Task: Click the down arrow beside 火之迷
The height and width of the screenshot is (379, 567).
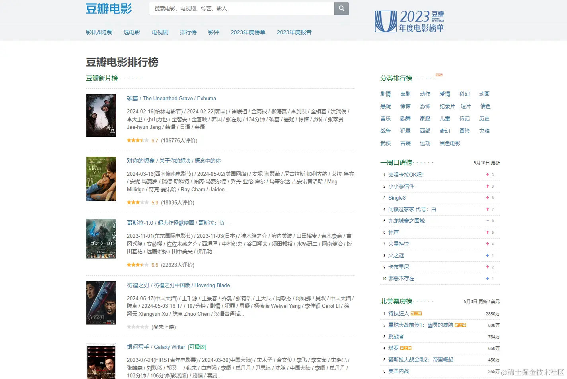Action: pos(487,255)
